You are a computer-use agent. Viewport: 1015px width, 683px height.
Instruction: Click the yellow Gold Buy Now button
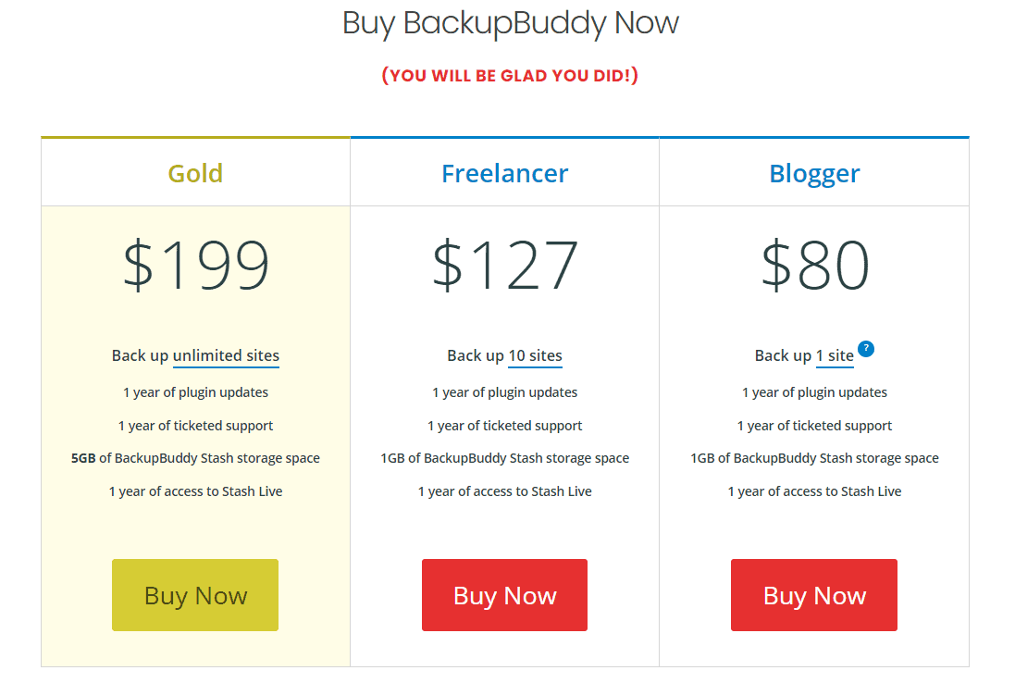[195, 595]
